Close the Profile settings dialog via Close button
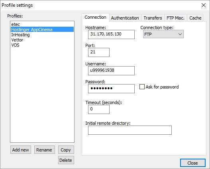This screenshot has height=169, width=210. [193, 163]
